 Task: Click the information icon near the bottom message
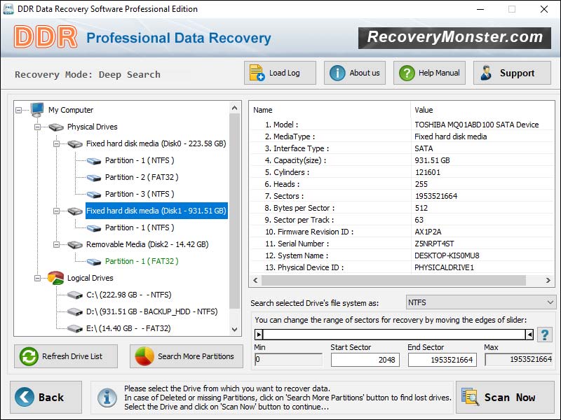pos(107,397)
